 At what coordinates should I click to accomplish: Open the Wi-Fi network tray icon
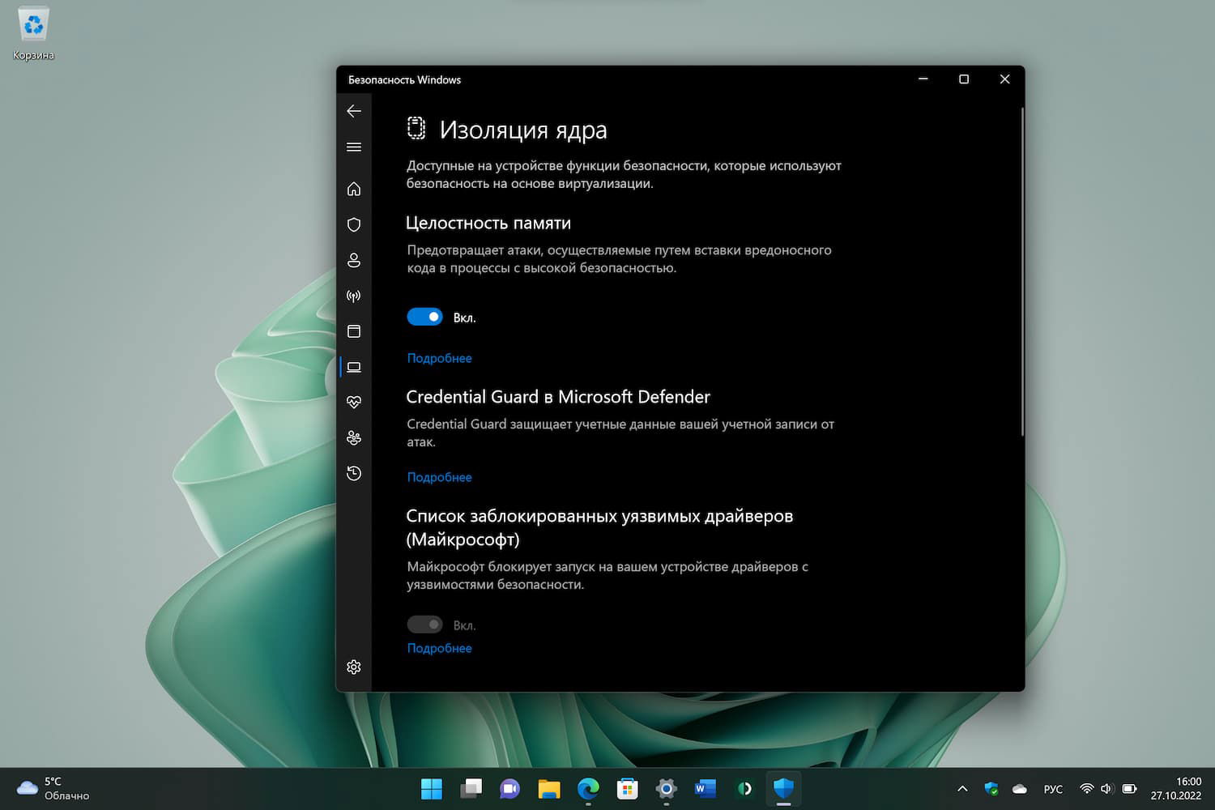tap(1087, 788)
